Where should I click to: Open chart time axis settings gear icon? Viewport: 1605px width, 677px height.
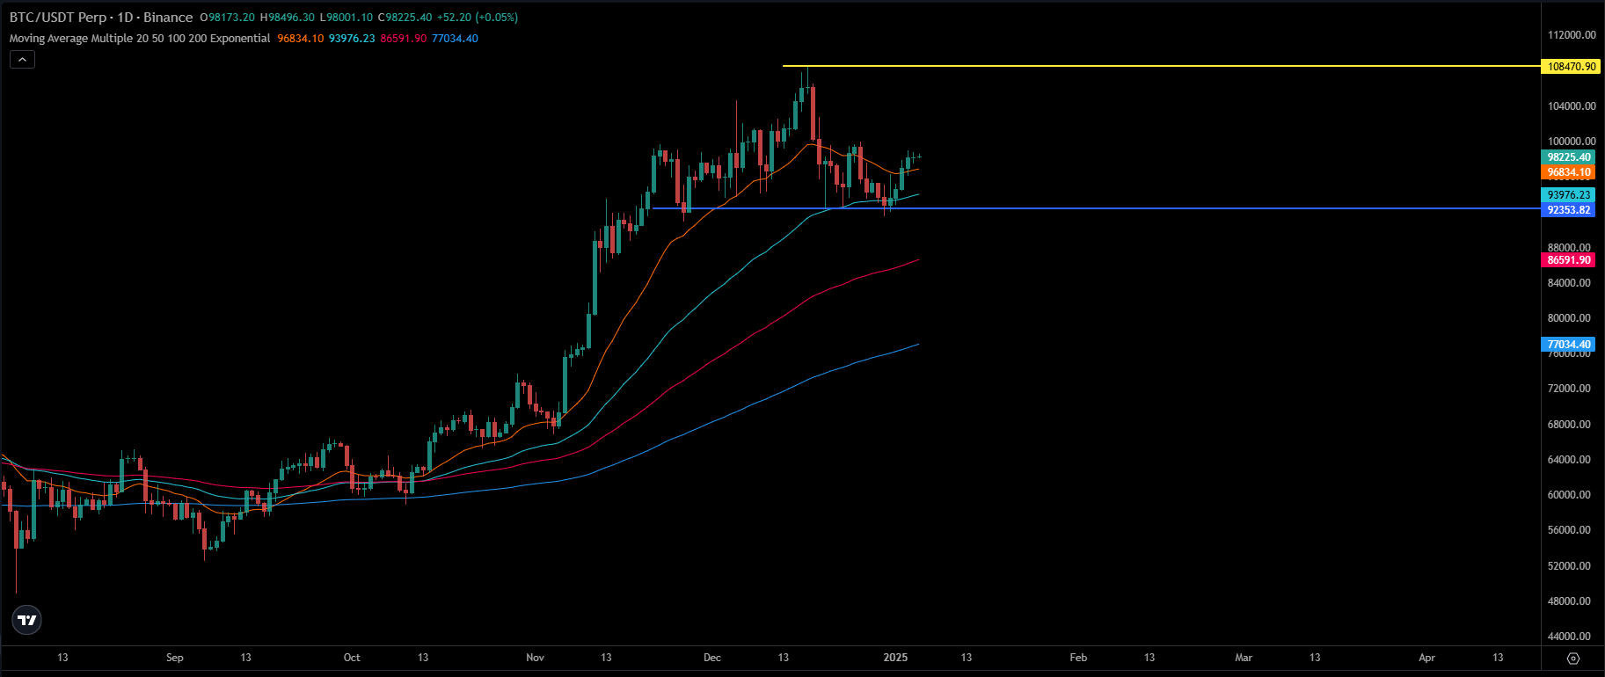pos(1573,658)
